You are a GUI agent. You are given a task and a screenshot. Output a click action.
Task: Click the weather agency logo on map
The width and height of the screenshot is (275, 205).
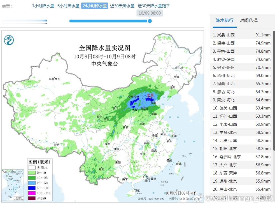(9, 40)
